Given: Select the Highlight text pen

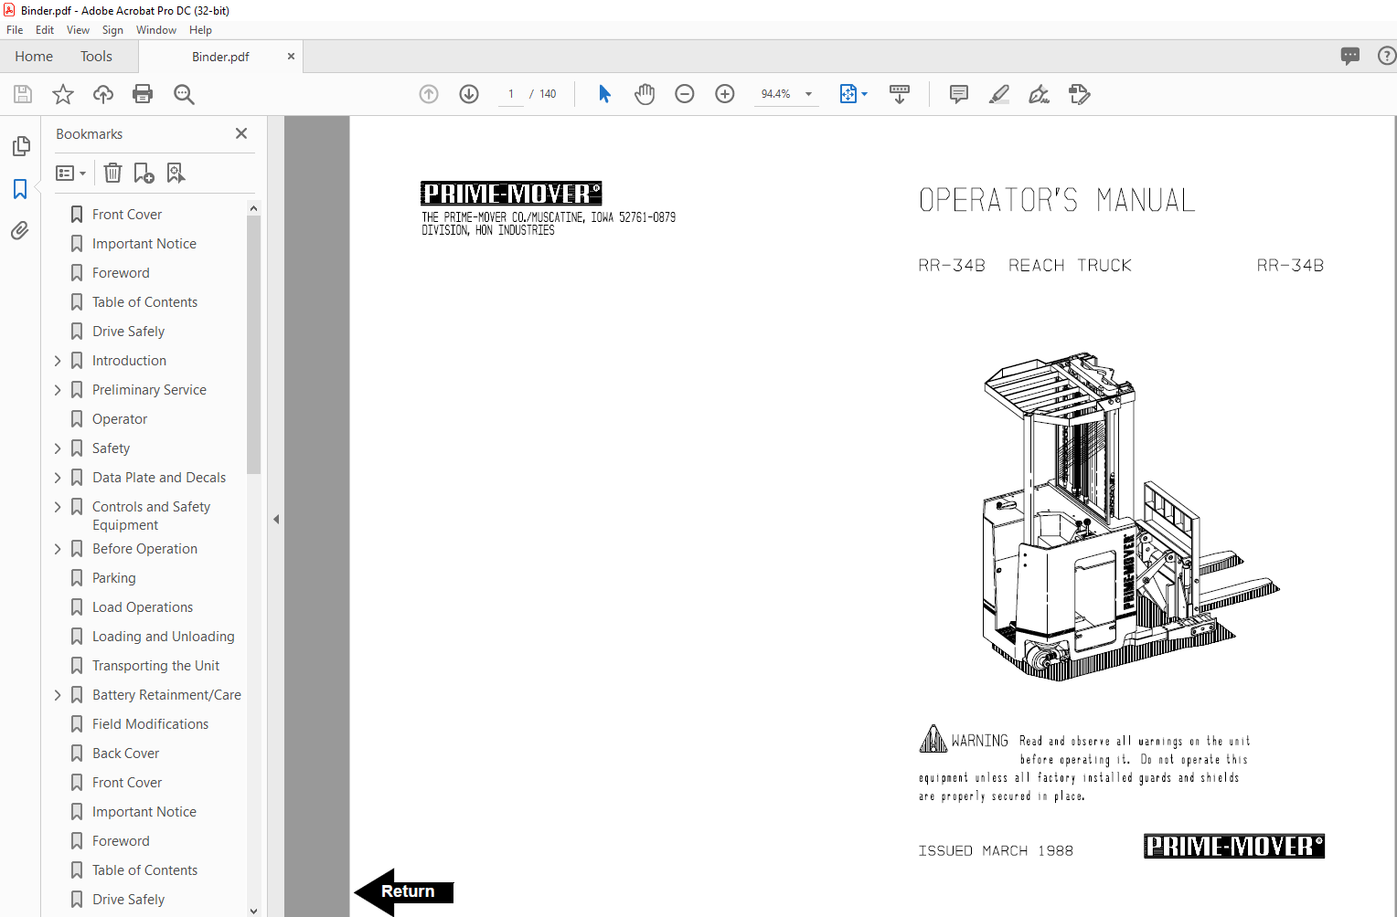Looking at the screenshot, I should (x=999, y=94).
